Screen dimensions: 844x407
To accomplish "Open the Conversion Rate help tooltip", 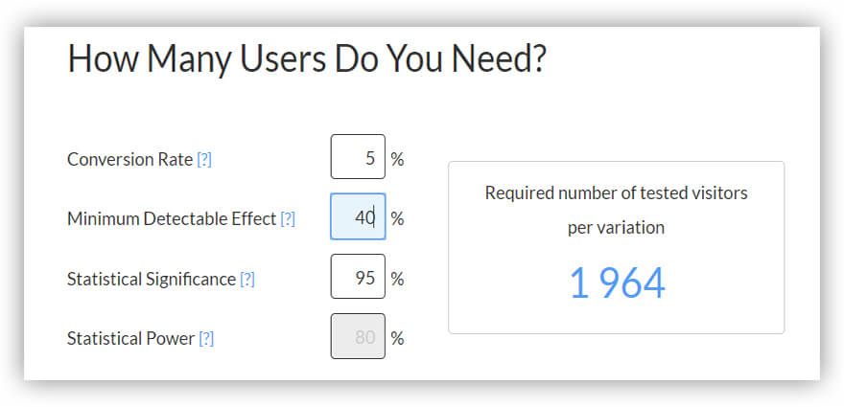I will [x=204, y=160].
